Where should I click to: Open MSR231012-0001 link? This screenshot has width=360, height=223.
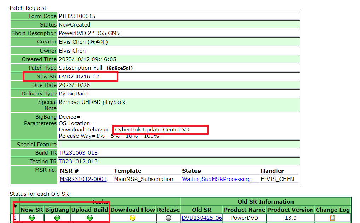[83, 179]
